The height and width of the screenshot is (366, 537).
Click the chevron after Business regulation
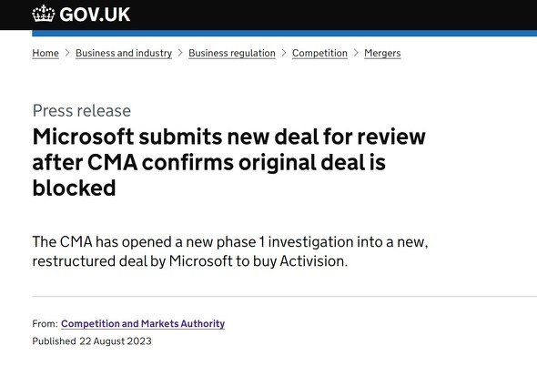(x=284, y=53)
